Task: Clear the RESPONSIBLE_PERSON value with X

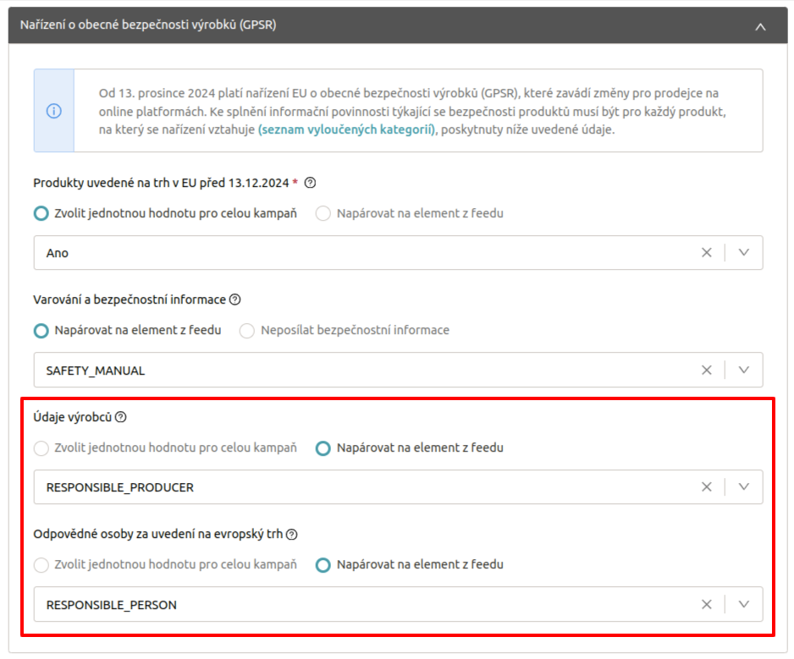Action: pyautogui.click(x=707, y=604)
